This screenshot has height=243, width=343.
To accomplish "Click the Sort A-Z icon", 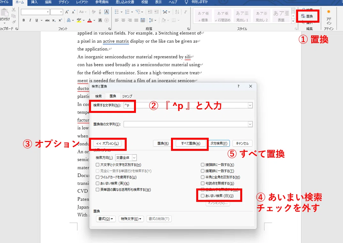I will (177, 12).
